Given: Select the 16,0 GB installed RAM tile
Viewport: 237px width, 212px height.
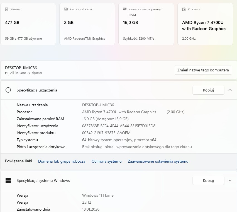Looking at the screenshot, I should point(146,24).
